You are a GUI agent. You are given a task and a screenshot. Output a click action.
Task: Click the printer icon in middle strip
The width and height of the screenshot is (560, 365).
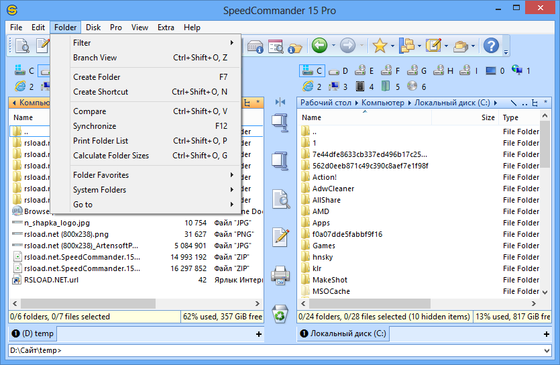click(x=280, y=275)
